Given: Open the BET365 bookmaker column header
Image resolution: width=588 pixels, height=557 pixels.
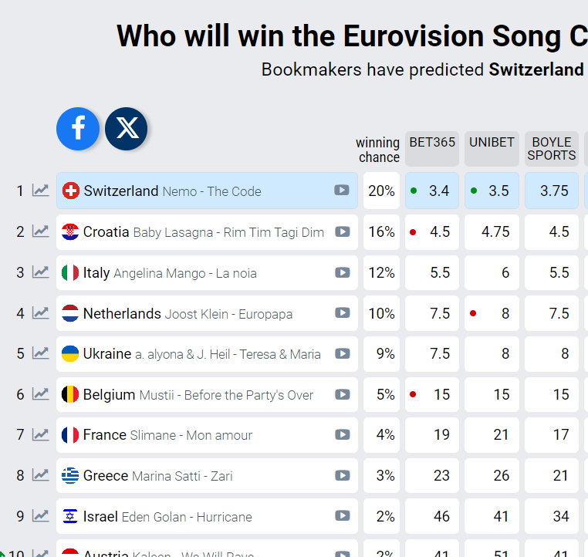Looking at the screenshot, I should pos(432,148).
